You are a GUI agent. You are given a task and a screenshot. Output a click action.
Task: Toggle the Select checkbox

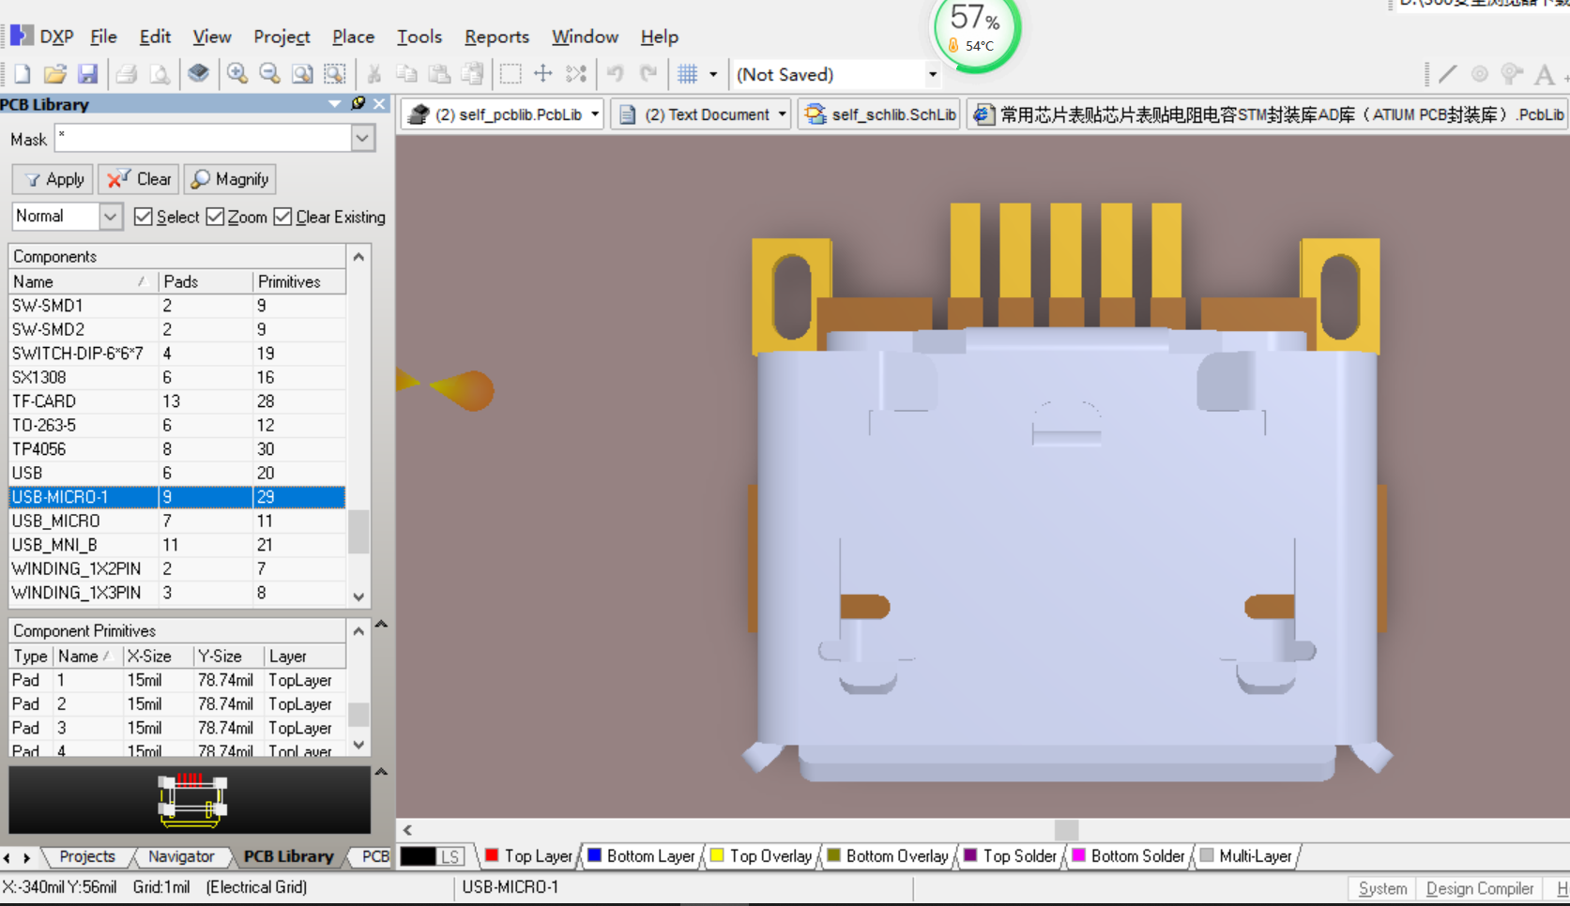click(x=143, y=217)
